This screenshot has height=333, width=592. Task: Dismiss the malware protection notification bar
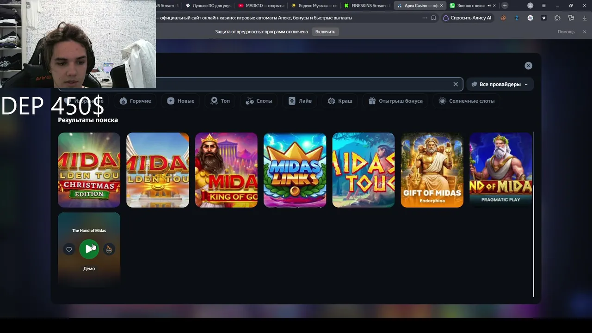[x=585, y=31]
